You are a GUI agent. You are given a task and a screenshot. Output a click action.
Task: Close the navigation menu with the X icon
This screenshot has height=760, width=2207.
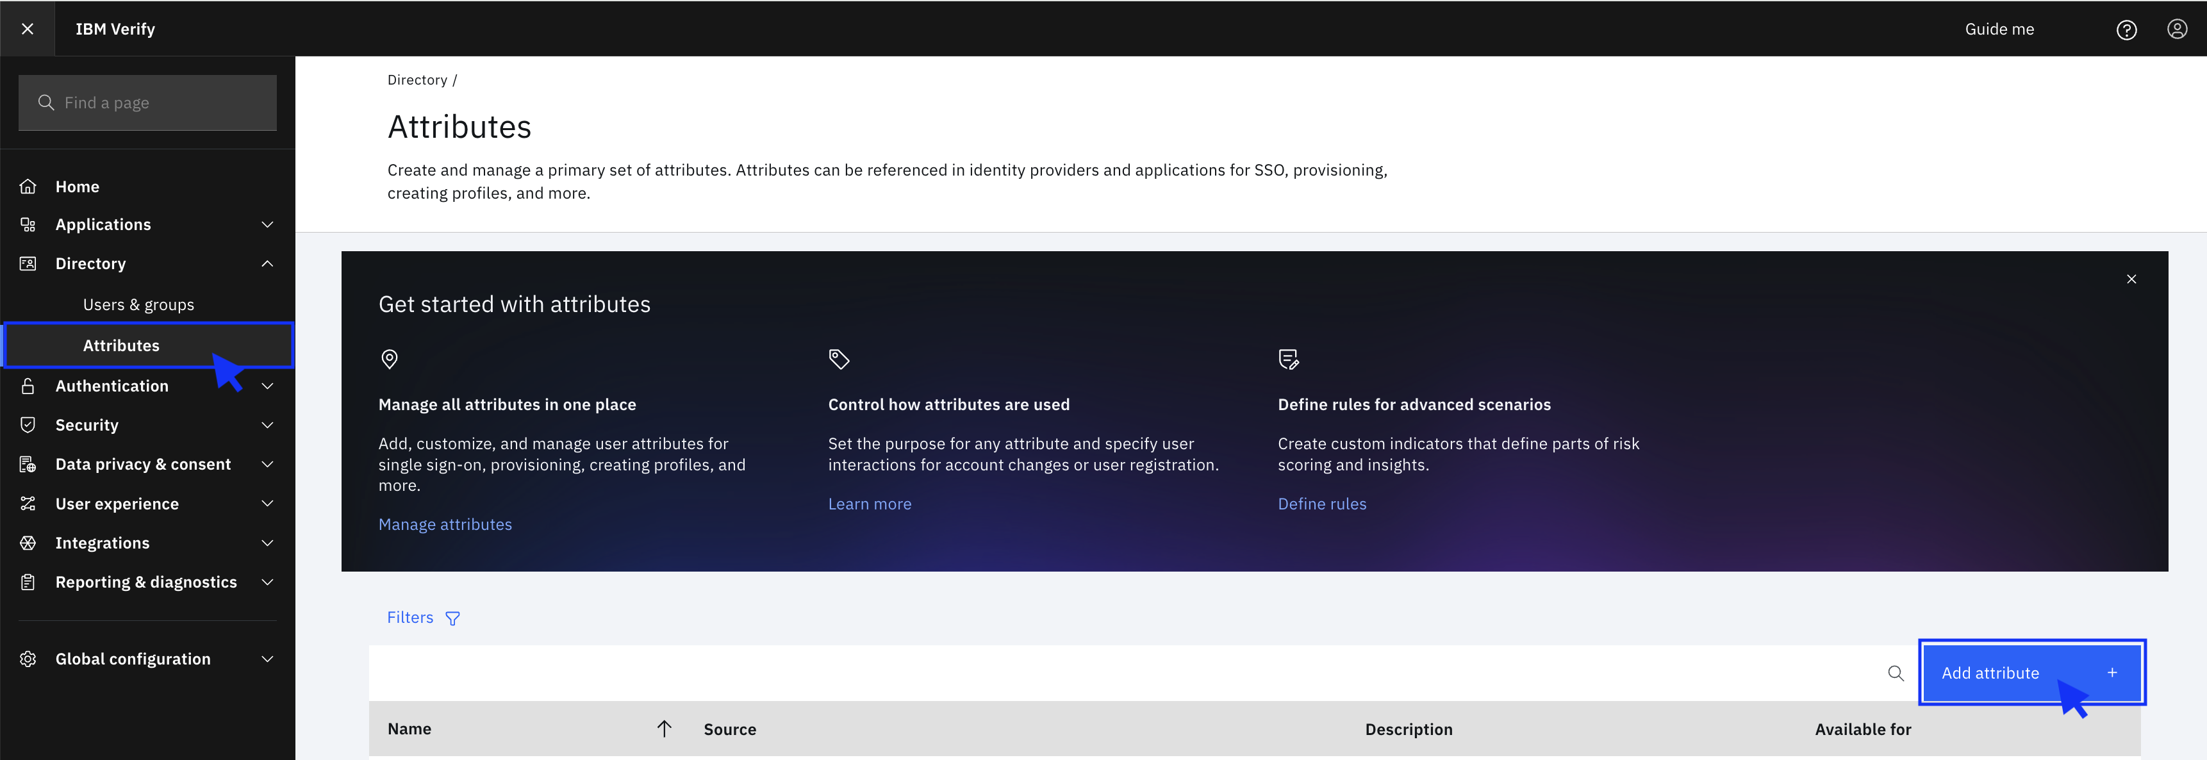point(28,28)
